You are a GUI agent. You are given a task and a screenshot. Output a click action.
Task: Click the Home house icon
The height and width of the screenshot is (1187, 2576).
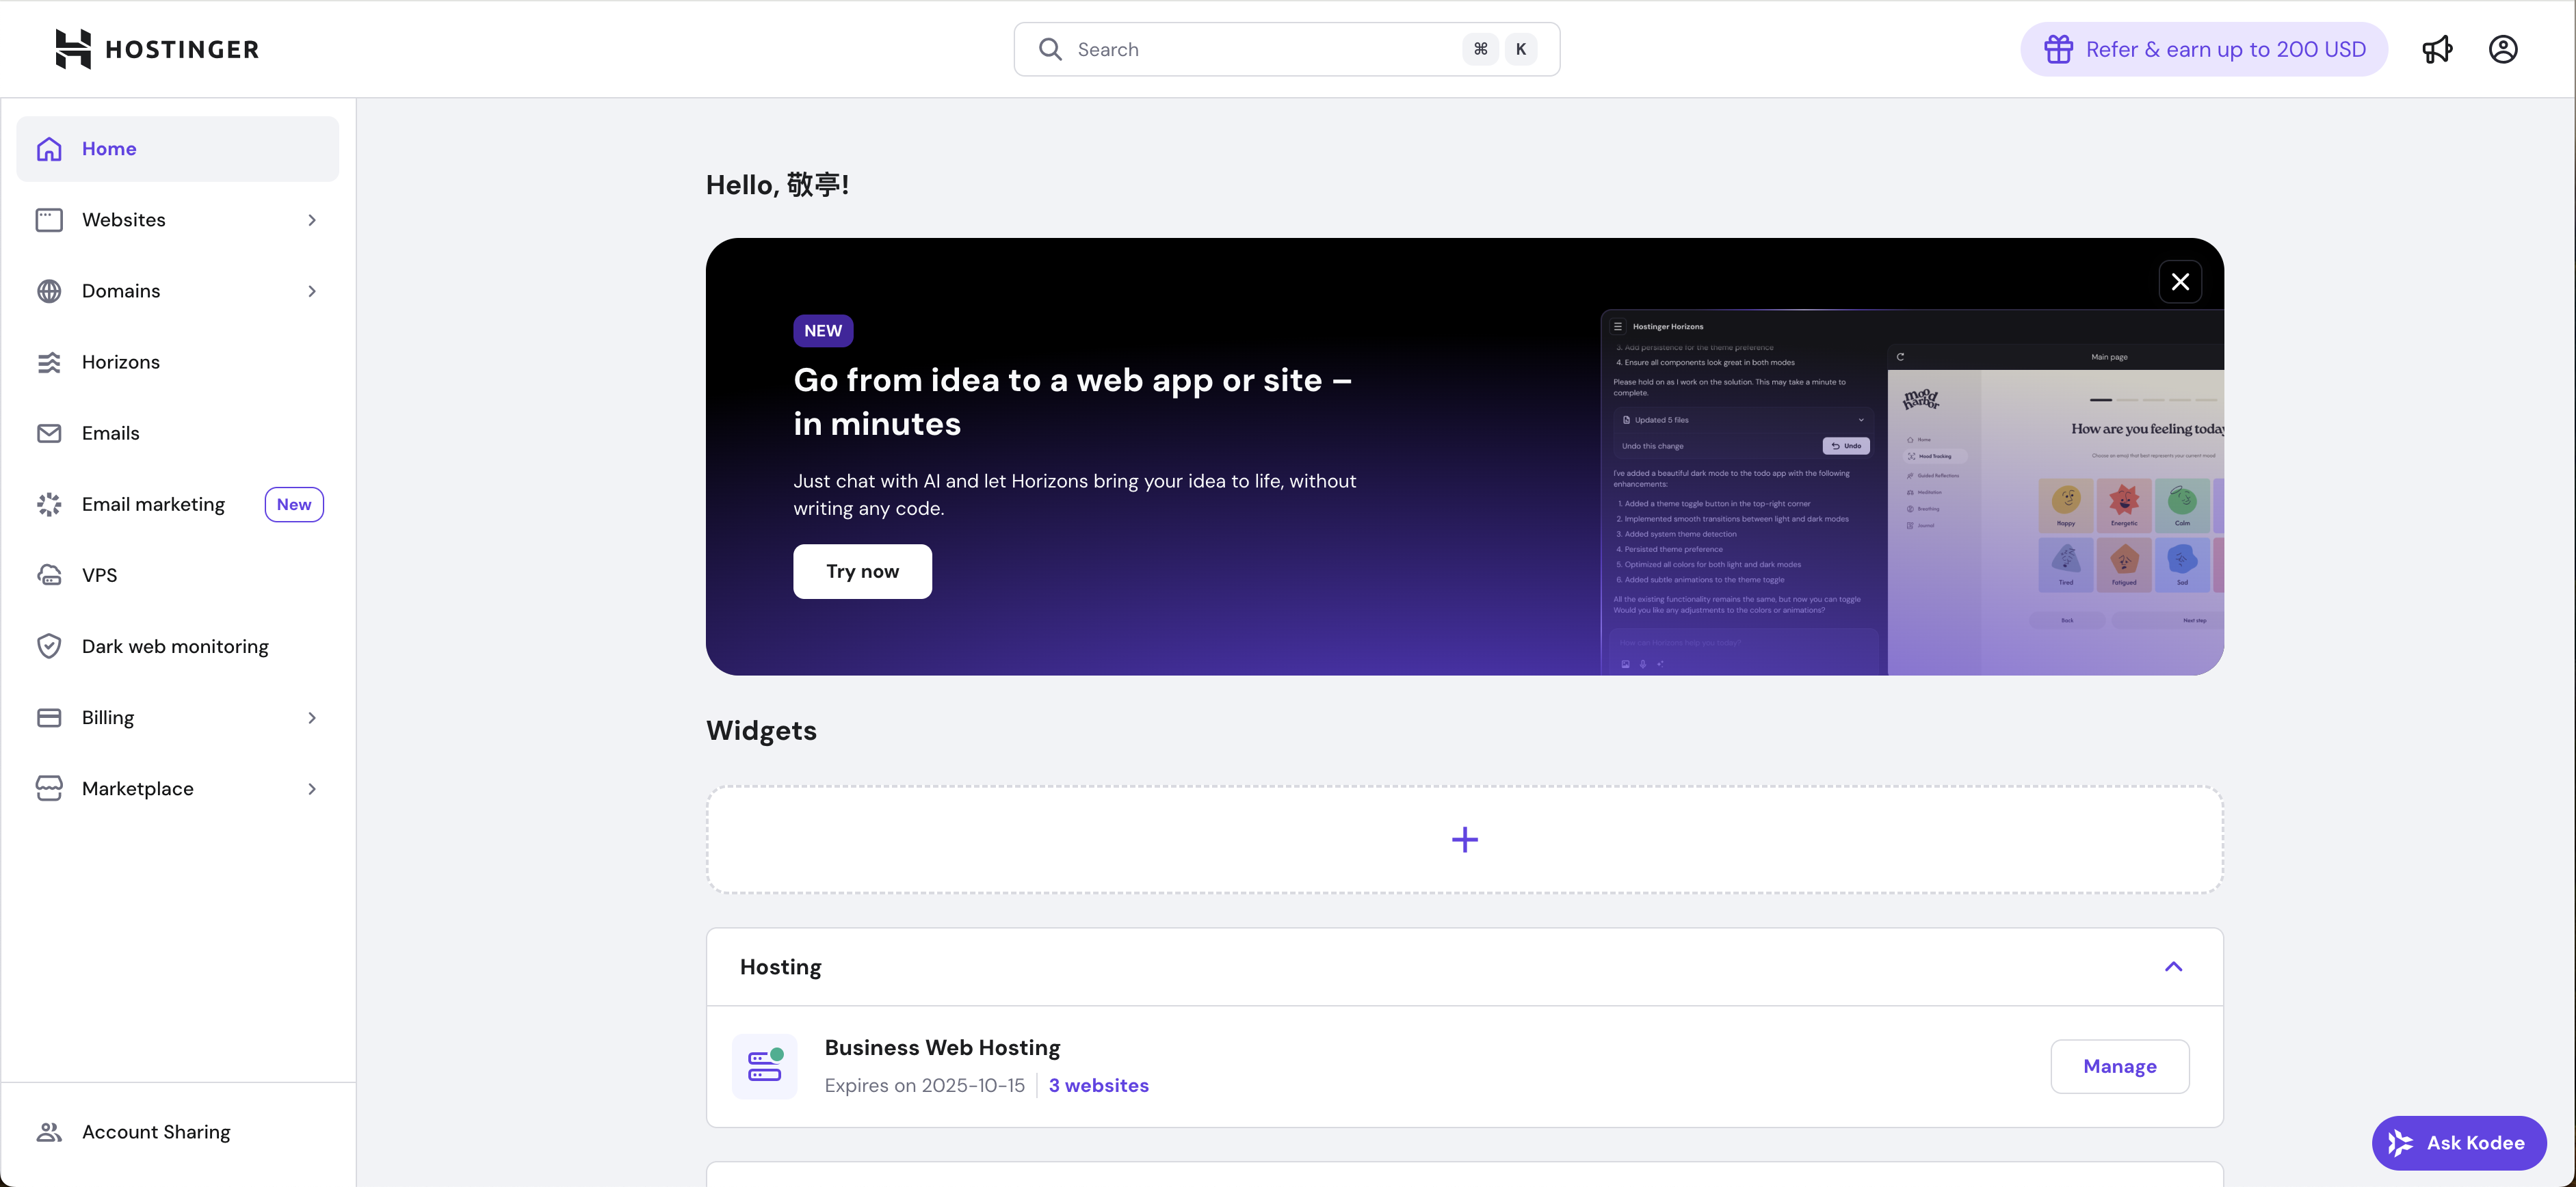[x=49, y=149]
